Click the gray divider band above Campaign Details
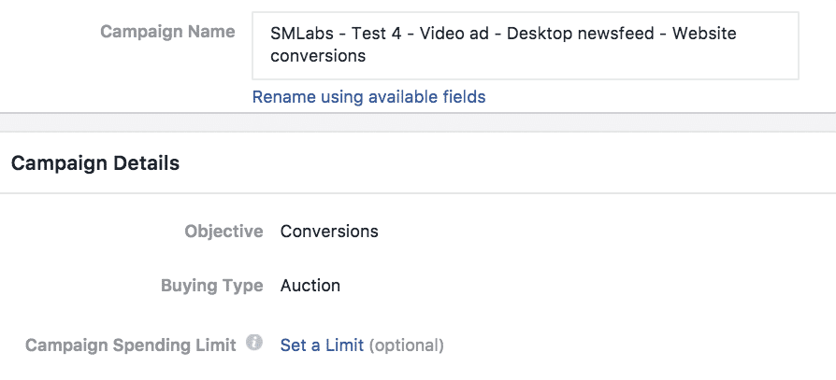The width and height of the screenshot is (836, 380). (x=418, y=122)
